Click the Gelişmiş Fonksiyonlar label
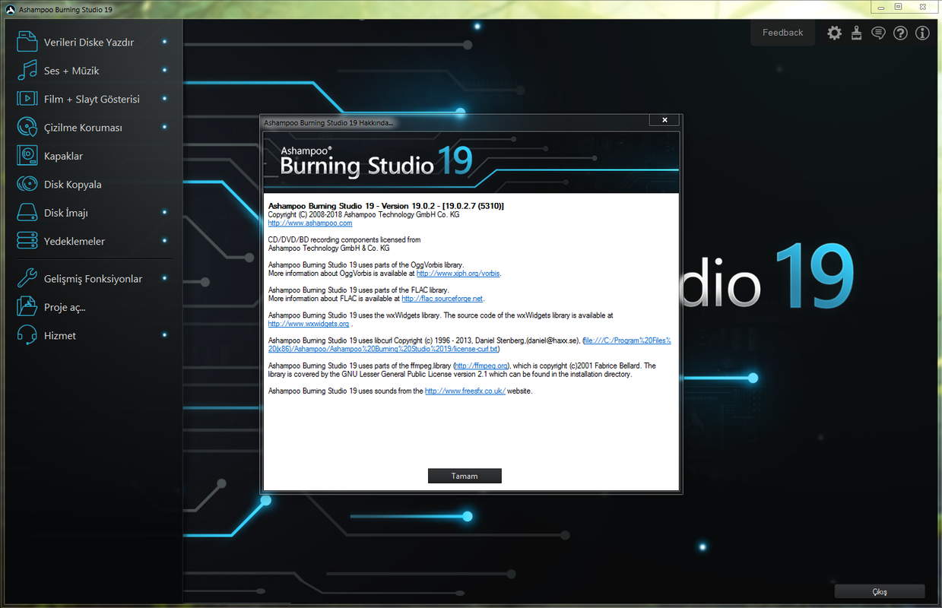Image resolution: width=942 pixels, height=608 pixels. pos(93,279)
